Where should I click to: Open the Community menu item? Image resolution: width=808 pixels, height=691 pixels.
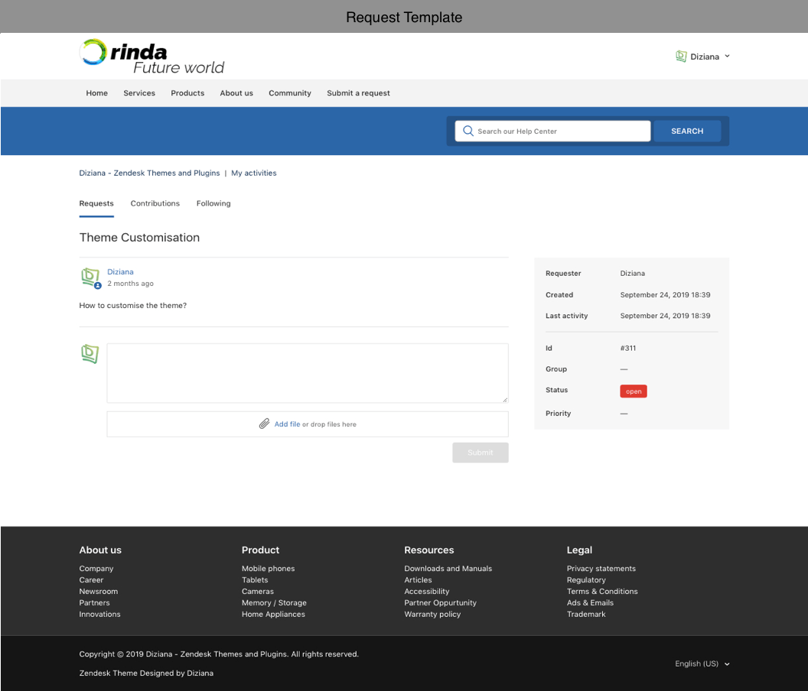point(289,93)
